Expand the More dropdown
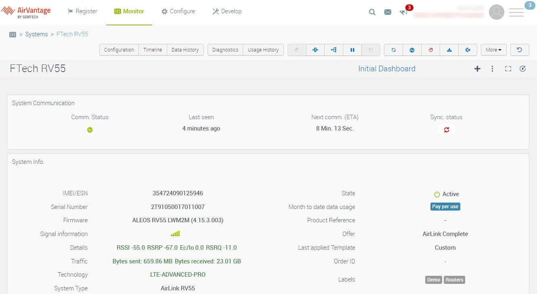 pyautogui.click(x=493, y=50)
